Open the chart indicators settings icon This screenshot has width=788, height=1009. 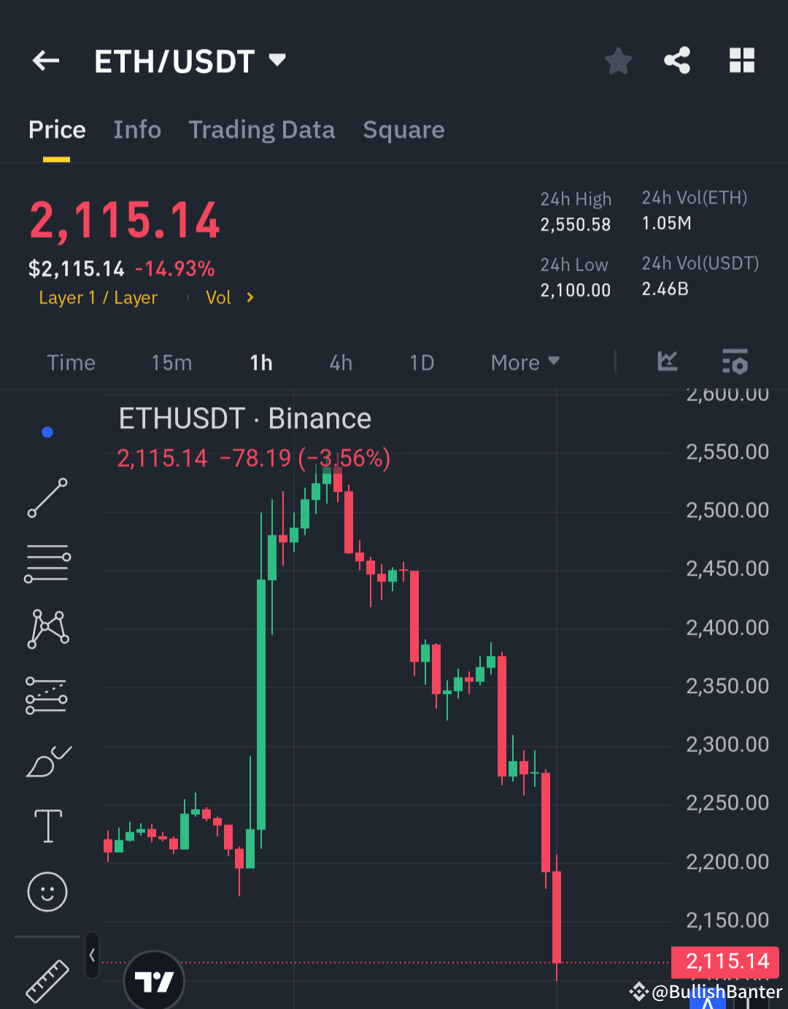pyautogui.click(x=735, y=363)
